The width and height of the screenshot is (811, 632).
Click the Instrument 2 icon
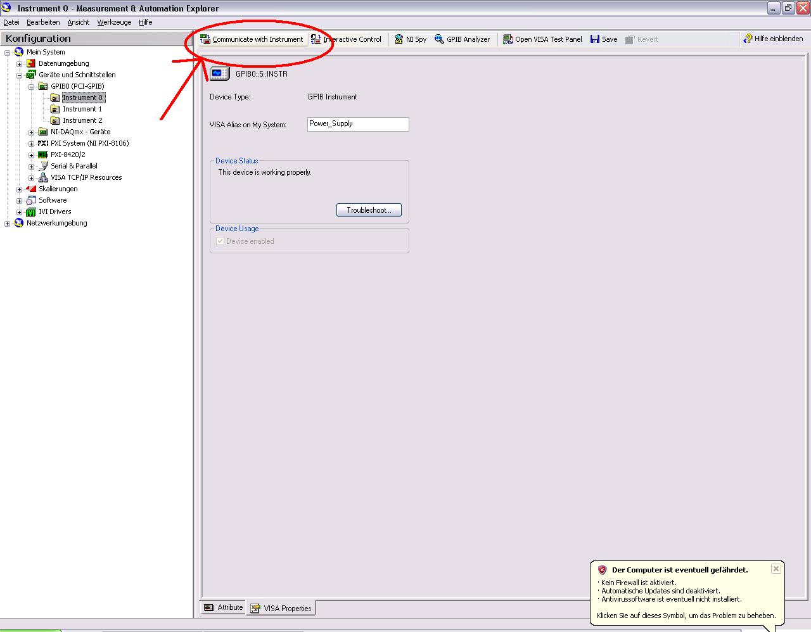[55, 120]
